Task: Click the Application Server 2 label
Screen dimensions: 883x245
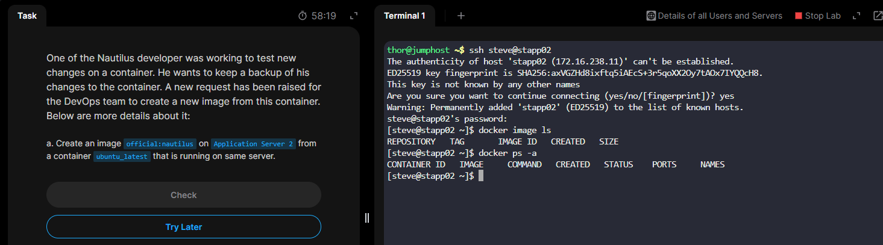Action: [x=253, y=144]
